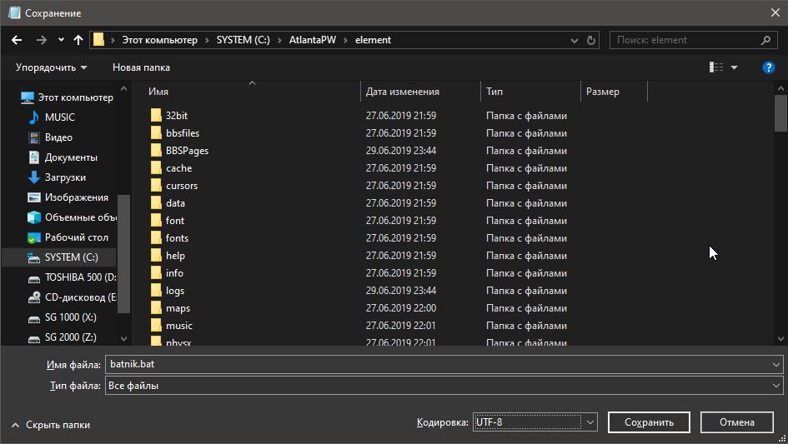Image resolution: width=788 pixels, height=444 pixels.
Task: Open 'Кодировка' encoding dropdown UTF-8
Action: click(x=535, y=422)
